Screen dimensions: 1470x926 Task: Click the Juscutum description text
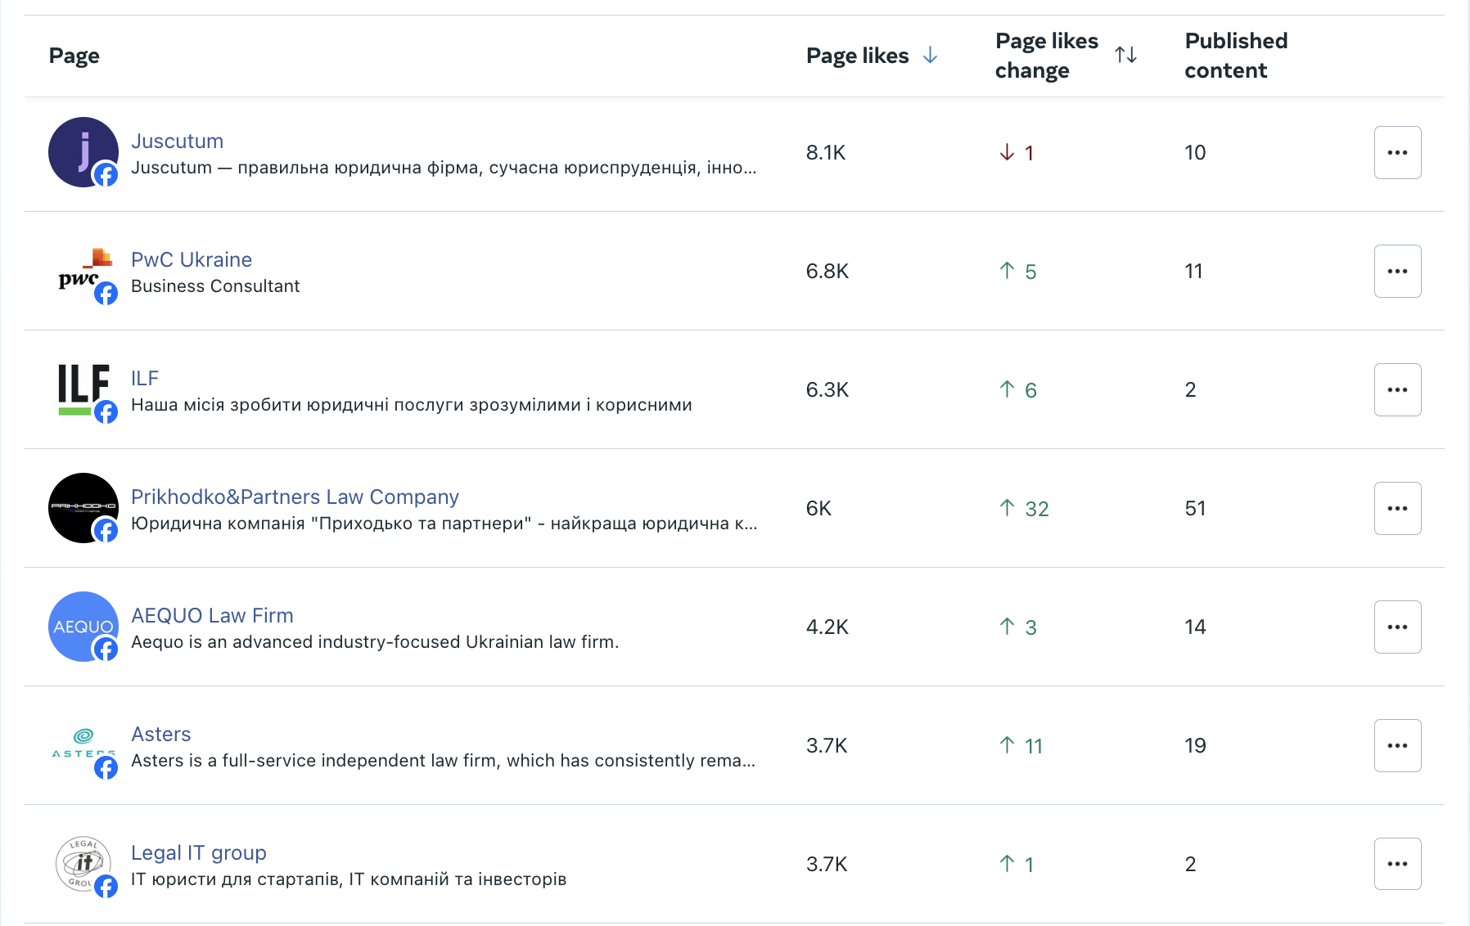tap(444, 167)
